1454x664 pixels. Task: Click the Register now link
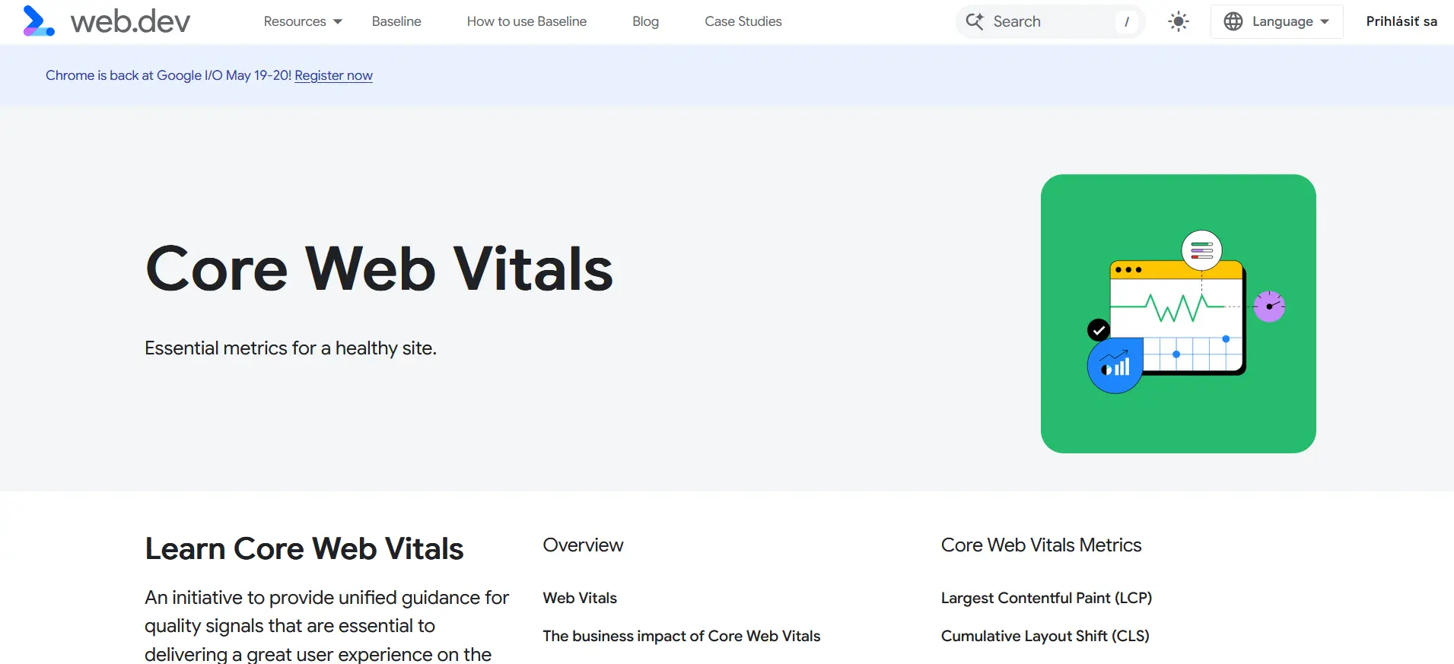click(x=332, y=75)
